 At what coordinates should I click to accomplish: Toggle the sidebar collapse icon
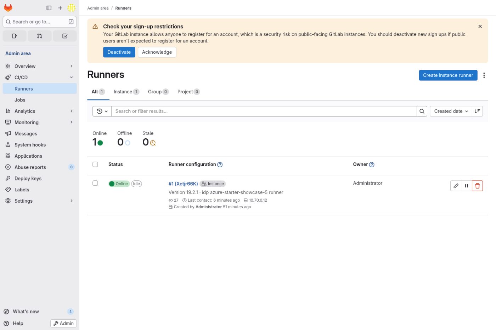pos(49,8)
